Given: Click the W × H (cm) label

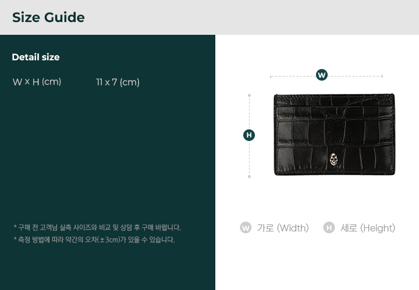Looking at the screenshot, I should click(x=37, y=82).
